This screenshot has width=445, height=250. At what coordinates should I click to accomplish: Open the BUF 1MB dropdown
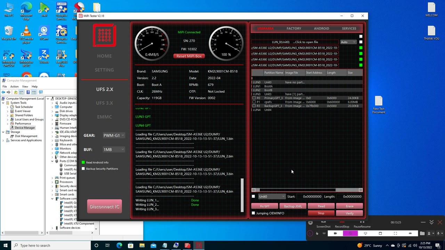point(114,150)
